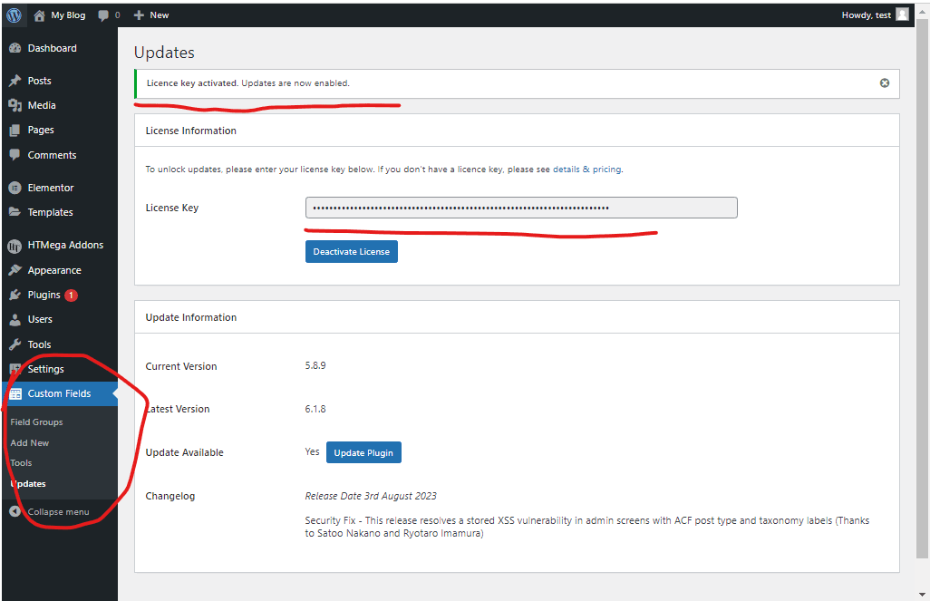Click the My Blog home icon
The image size is (930, 601).
pyautogui.click(x=39, y=15)
